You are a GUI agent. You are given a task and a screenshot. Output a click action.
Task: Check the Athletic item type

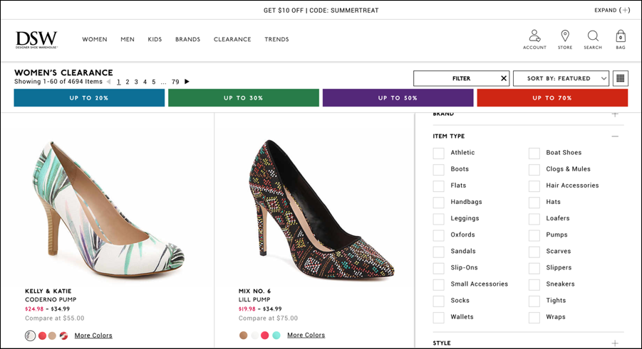coord(438,153)
